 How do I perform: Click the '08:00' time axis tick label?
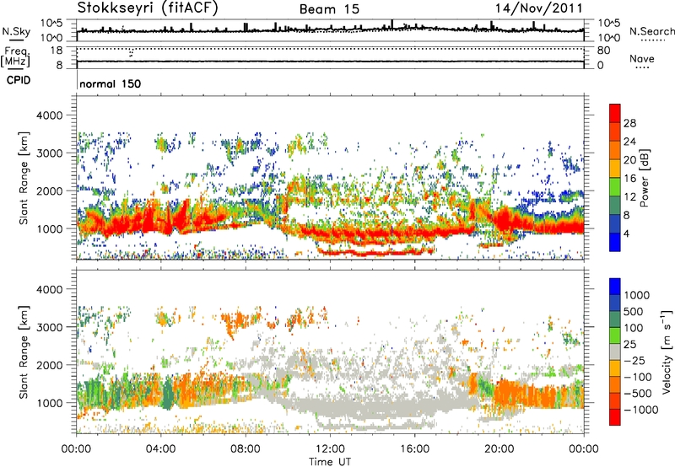[x=245, y=449]
